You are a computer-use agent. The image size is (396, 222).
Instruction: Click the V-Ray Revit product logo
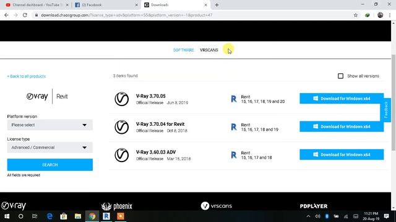point(47,96)
